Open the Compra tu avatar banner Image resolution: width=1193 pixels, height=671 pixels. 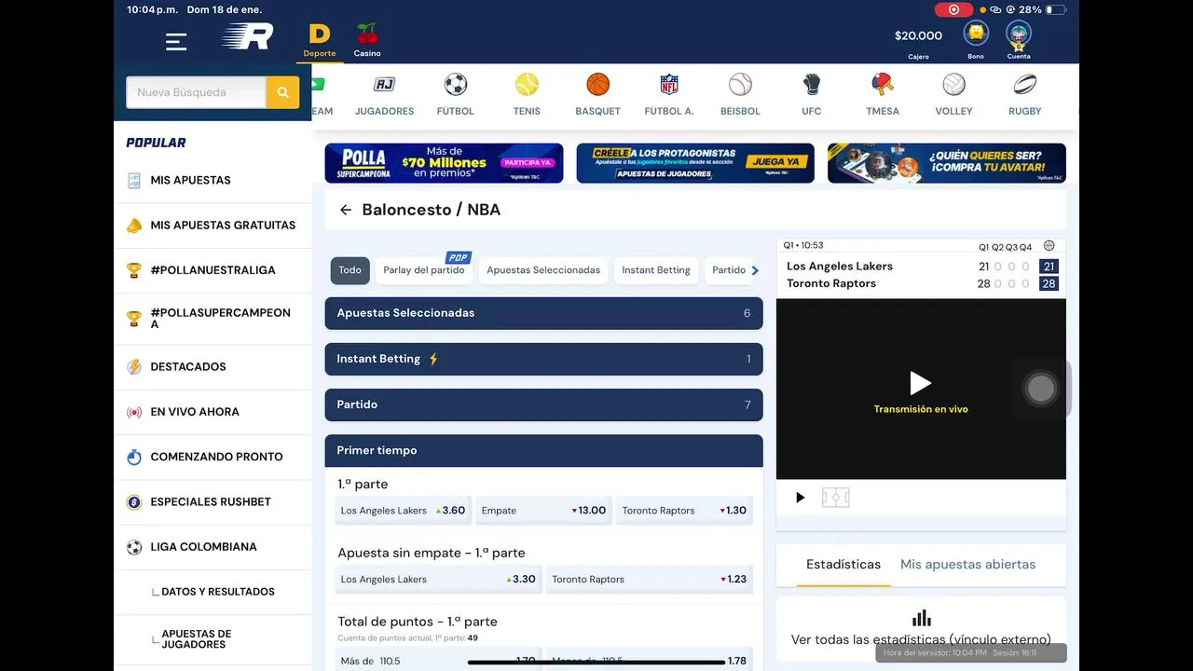(x=947, y=163)
